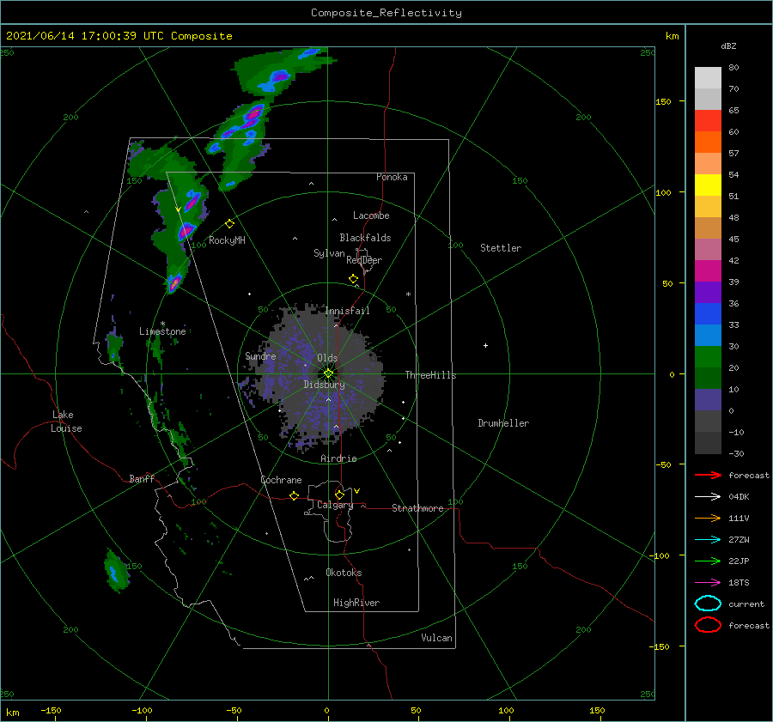Click the yellow diamond marker below RedDeer
Screen dimensions: 773x722
click(354, 279)
